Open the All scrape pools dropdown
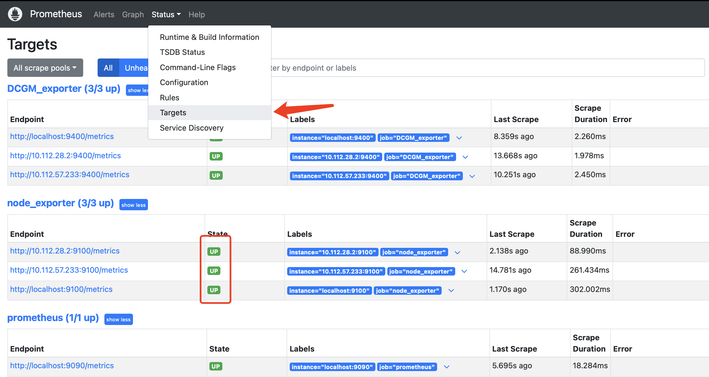The height and width of the screenshot is (377, 709). (x=45, y=68)
